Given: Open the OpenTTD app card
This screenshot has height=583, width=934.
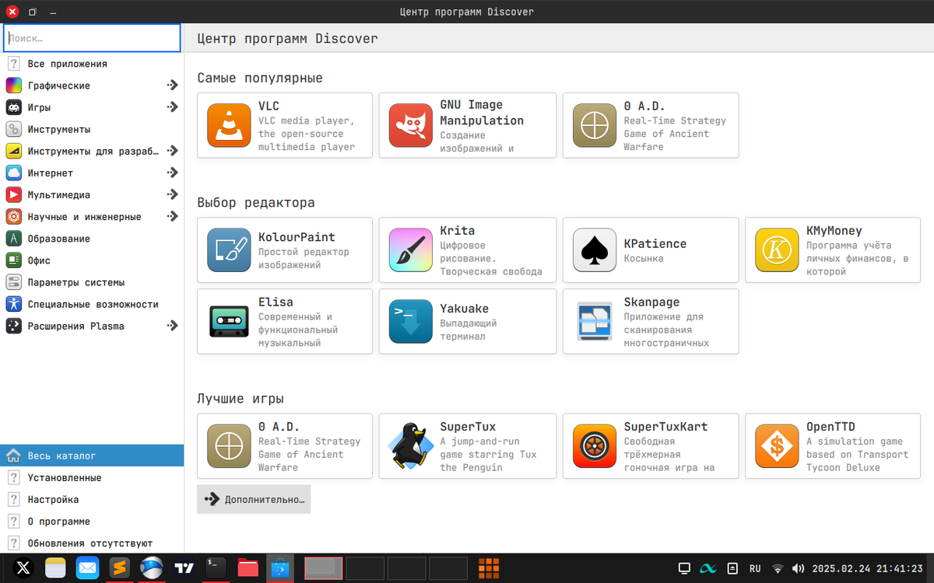Looking at the screenshot, I should tap(833, 445).
